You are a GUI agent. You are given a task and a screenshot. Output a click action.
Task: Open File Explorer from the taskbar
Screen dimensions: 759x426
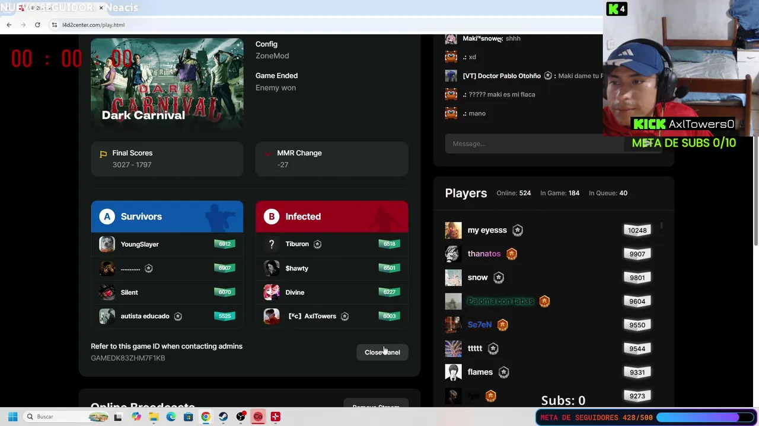point(154,417)
